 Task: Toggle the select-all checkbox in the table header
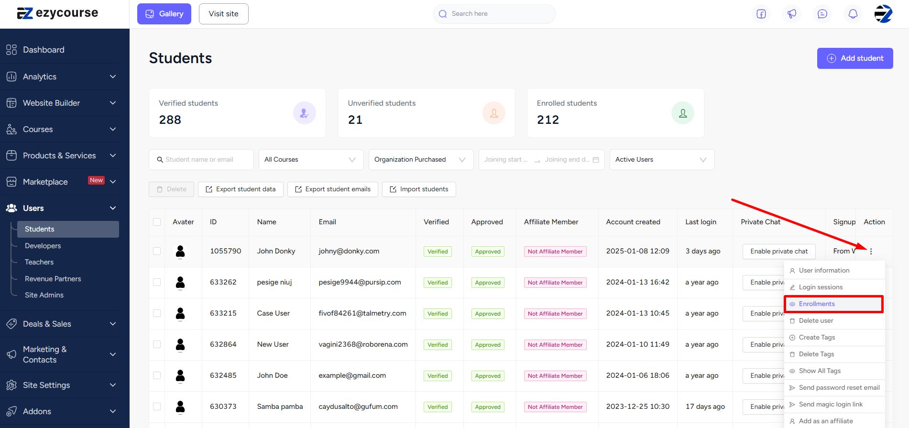coord(157,222)
